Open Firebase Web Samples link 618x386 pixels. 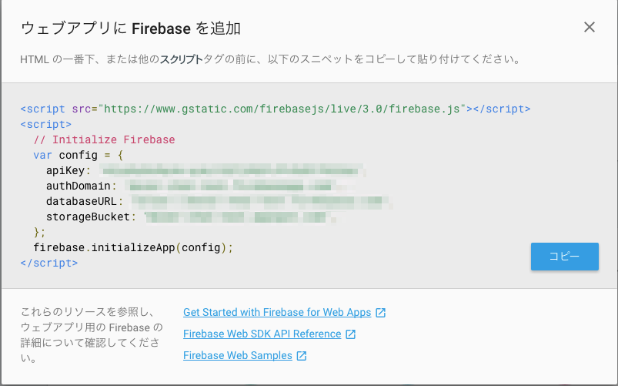click(238, 356)
